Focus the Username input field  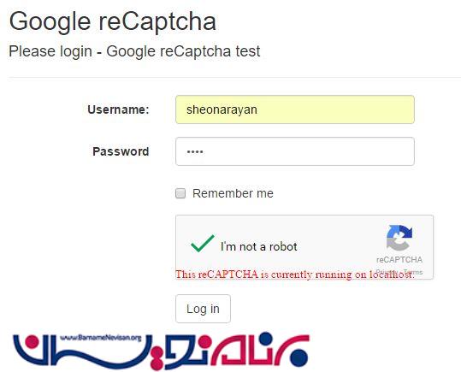pyautogui.click(x=295, y=109)
